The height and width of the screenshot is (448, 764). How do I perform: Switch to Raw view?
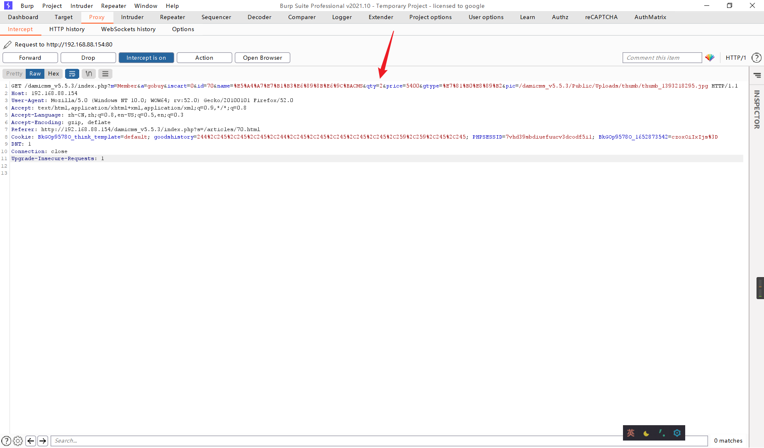click(35, 74)
